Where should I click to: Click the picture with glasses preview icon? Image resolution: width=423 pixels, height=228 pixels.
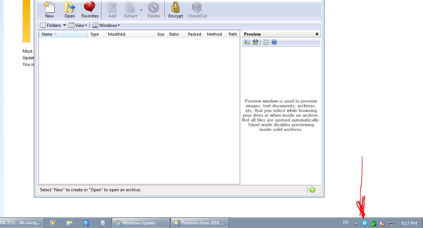pyautogui.click(x=255, y=42)
